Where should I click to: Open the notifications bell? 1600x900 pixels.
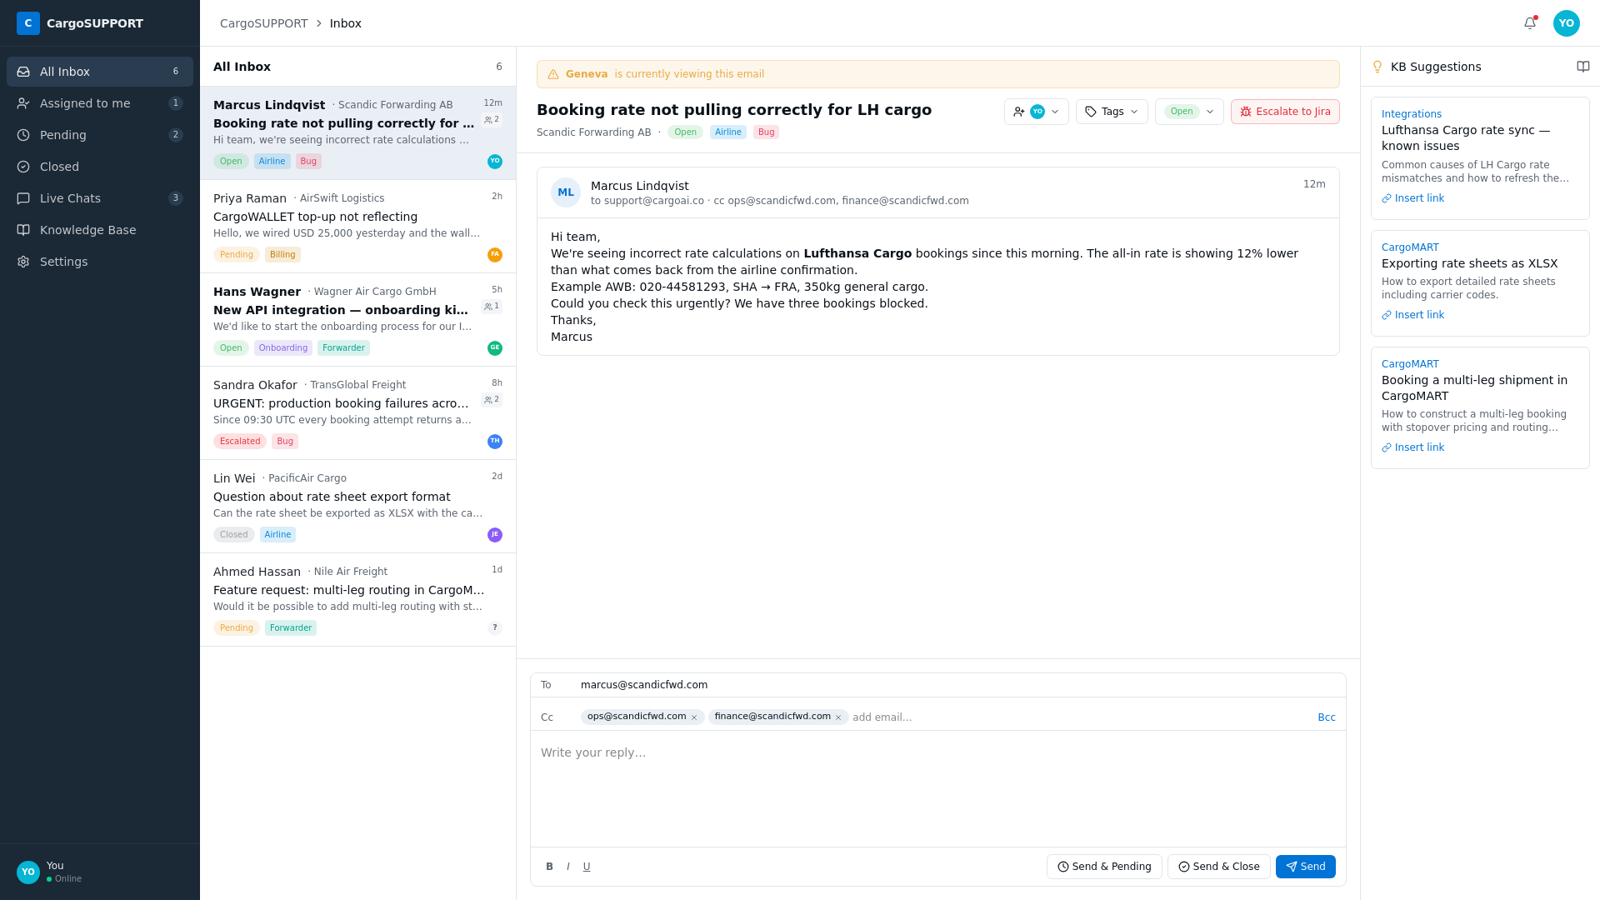1530,23
